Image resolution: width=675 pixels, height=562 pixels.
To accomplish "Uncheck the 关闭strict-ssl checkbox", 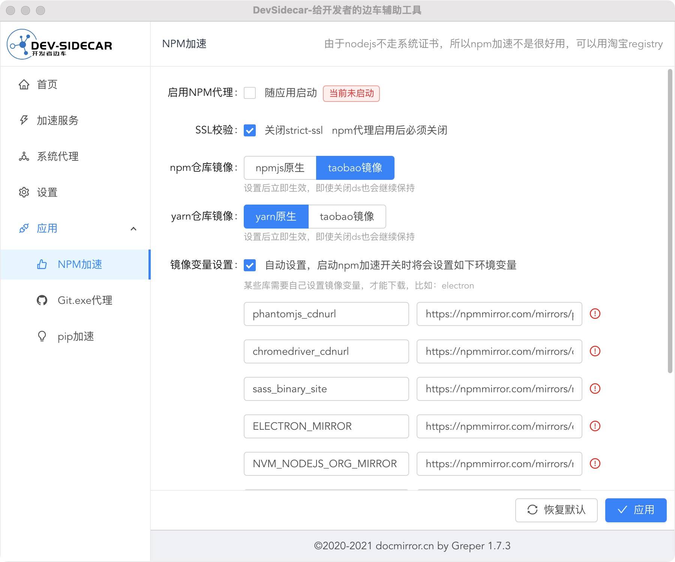I will pos(250,130).
